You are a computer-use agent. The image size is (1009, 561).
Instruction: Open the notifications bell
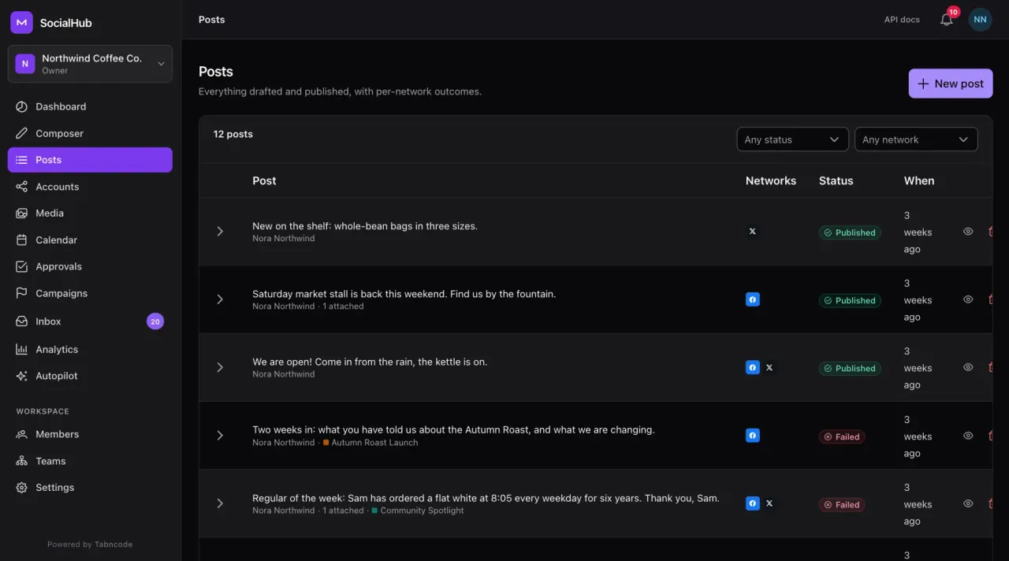pos(947,20)
